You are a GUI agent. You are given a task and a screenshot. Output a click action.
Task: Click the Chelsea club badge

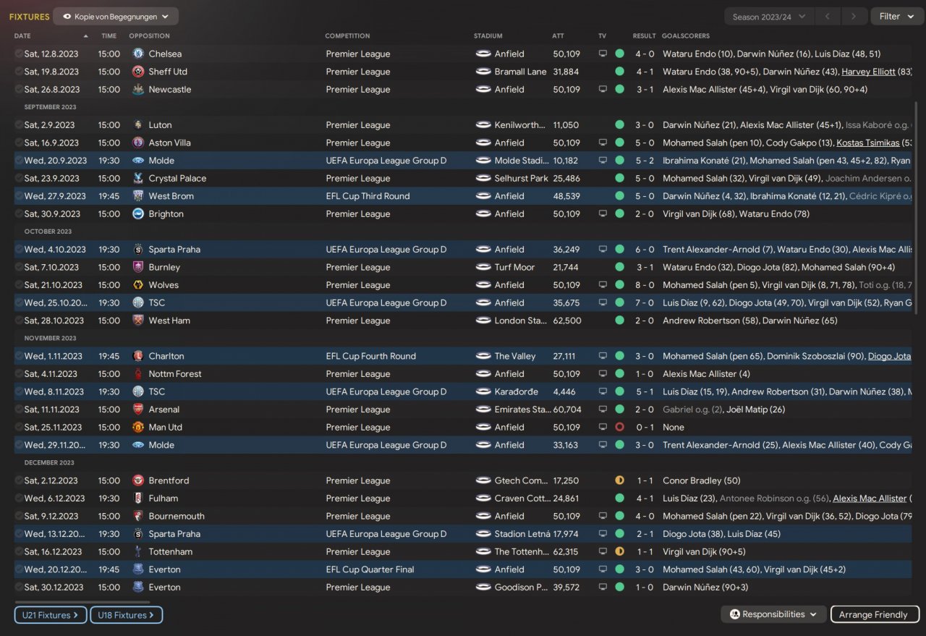point(138,54)
